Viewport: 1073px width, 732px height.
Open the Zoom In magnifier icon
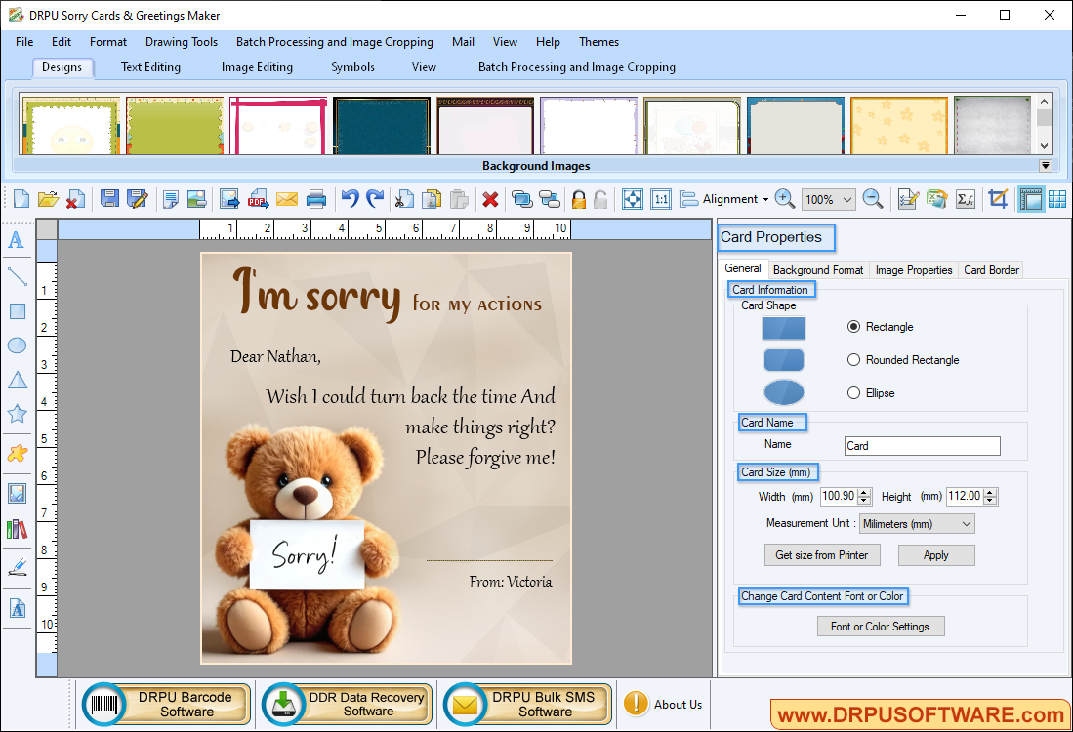[x=785, y=198]
